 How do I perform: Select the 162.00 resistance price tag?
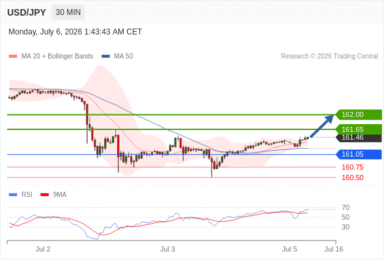tap(358, 114)
